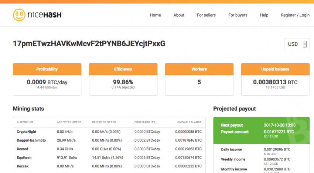314x173 pixels.
Task: Sort by REJECTED SPEED column header
Action: pos(104,122)
